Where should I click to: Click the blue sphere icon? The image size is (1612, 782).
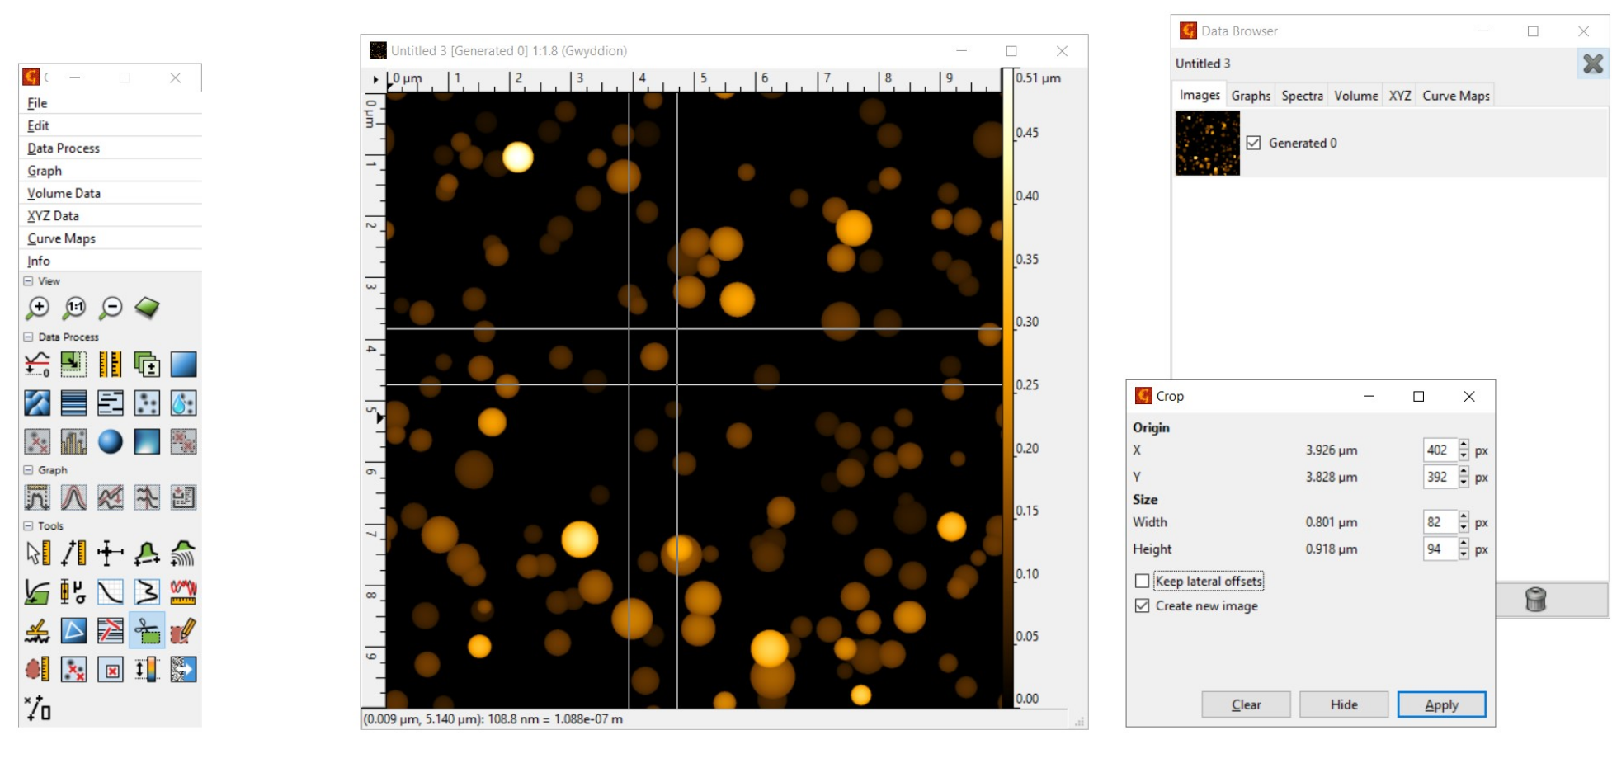click(111, 441)
